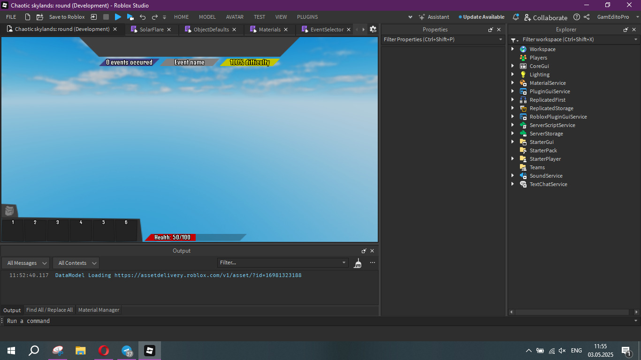Image resolution: width=641 pixels, height=360 pixels.
Task: Click the New file icon
Action: [x=28, y=17]
